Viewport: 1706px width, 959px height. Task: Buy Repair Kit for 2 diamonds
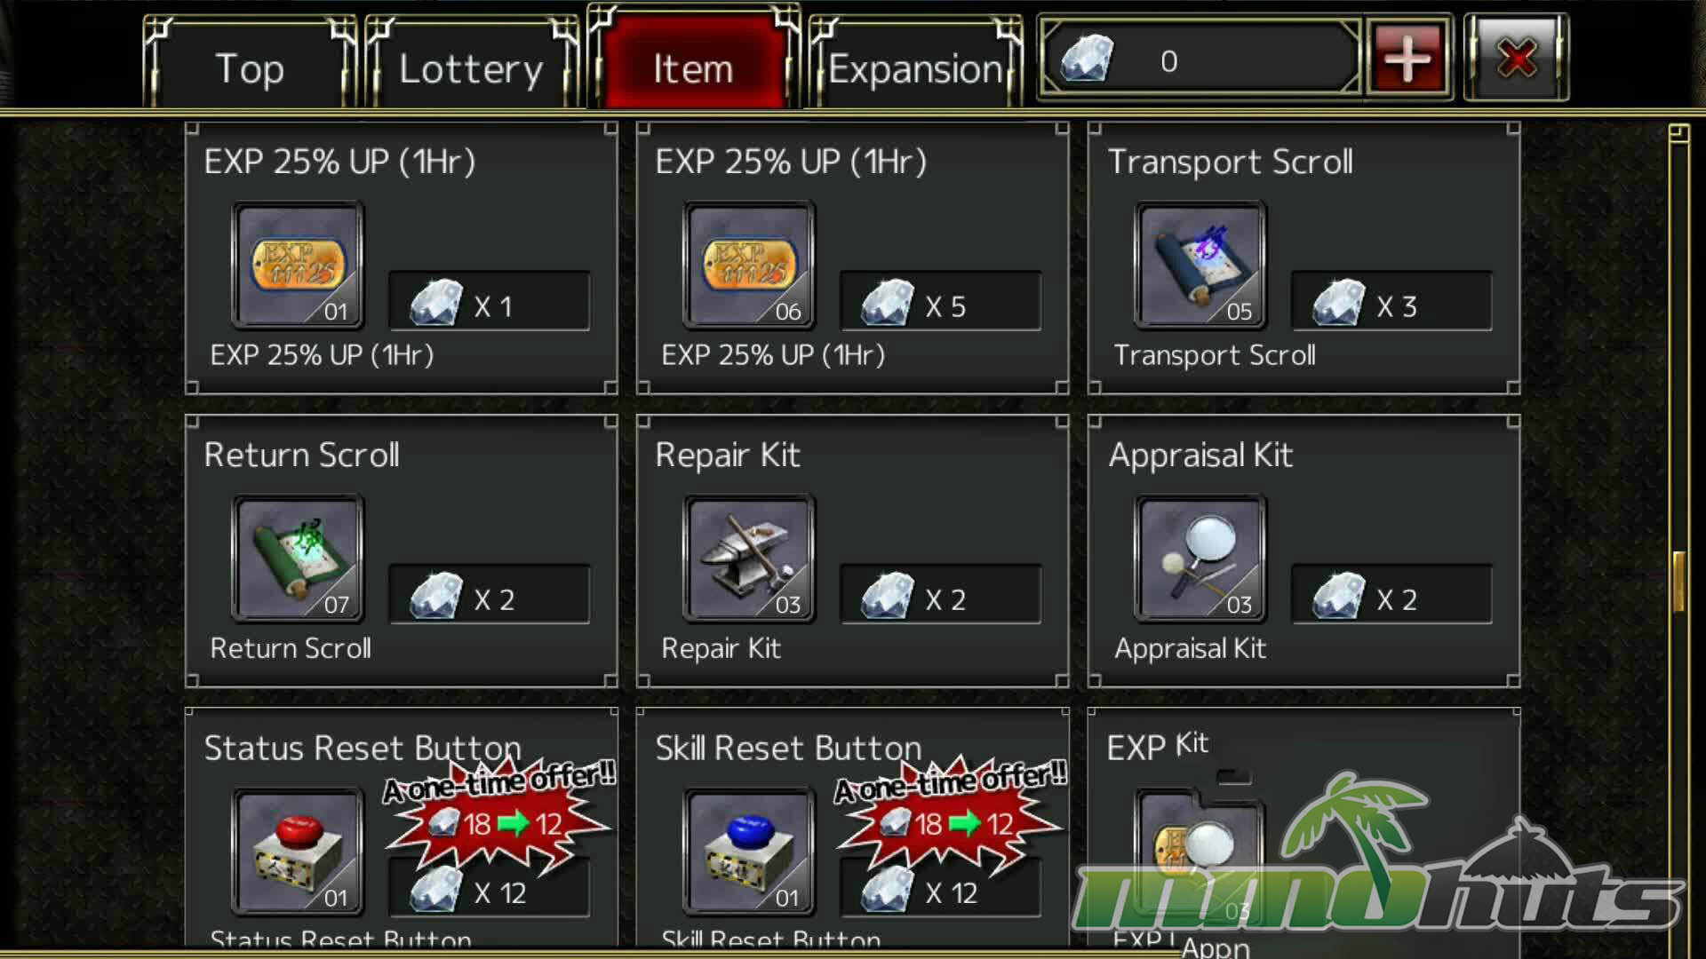coord(940,595)
